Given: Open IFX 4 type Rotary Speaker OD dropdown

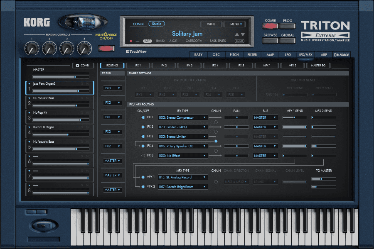Looking at the screenshot, I should coord(182,146).
